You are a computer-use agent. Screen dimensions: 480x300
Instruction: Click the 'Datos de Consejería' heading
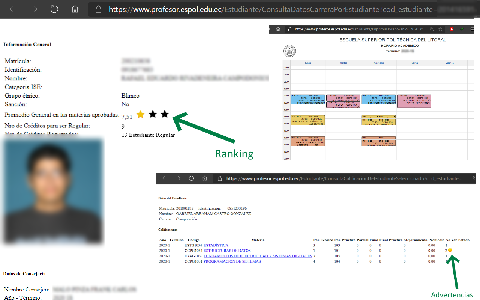(x=24, y=274)
